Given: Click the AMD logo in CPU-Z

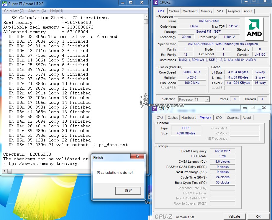Looking at the screenshot, I should (254, 28).
